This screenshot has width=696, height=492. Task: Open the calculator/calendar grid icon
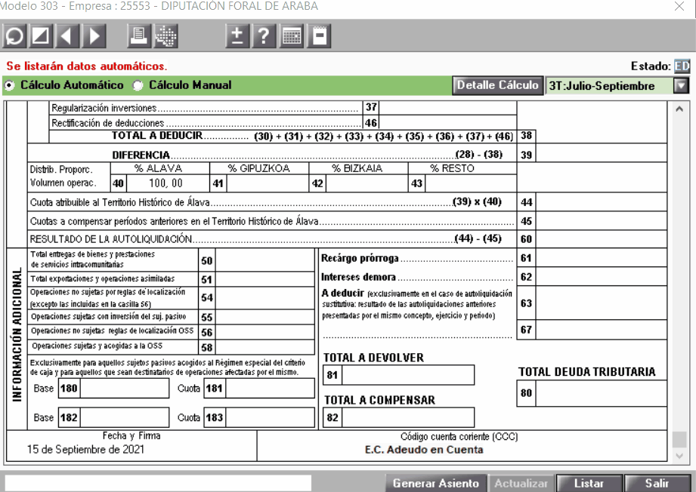[291, 36]
